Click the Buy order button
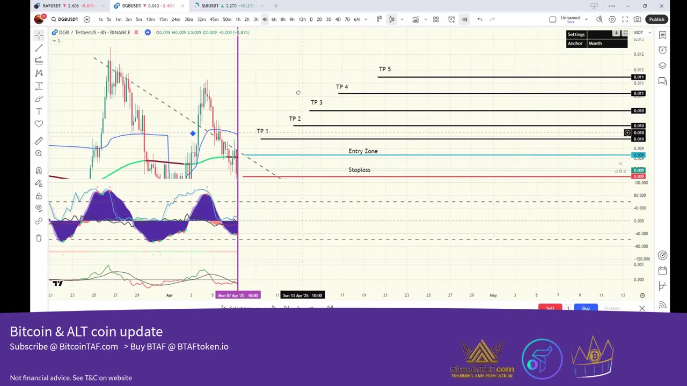This screenshot has width=687, height=386. click(586, 308)
